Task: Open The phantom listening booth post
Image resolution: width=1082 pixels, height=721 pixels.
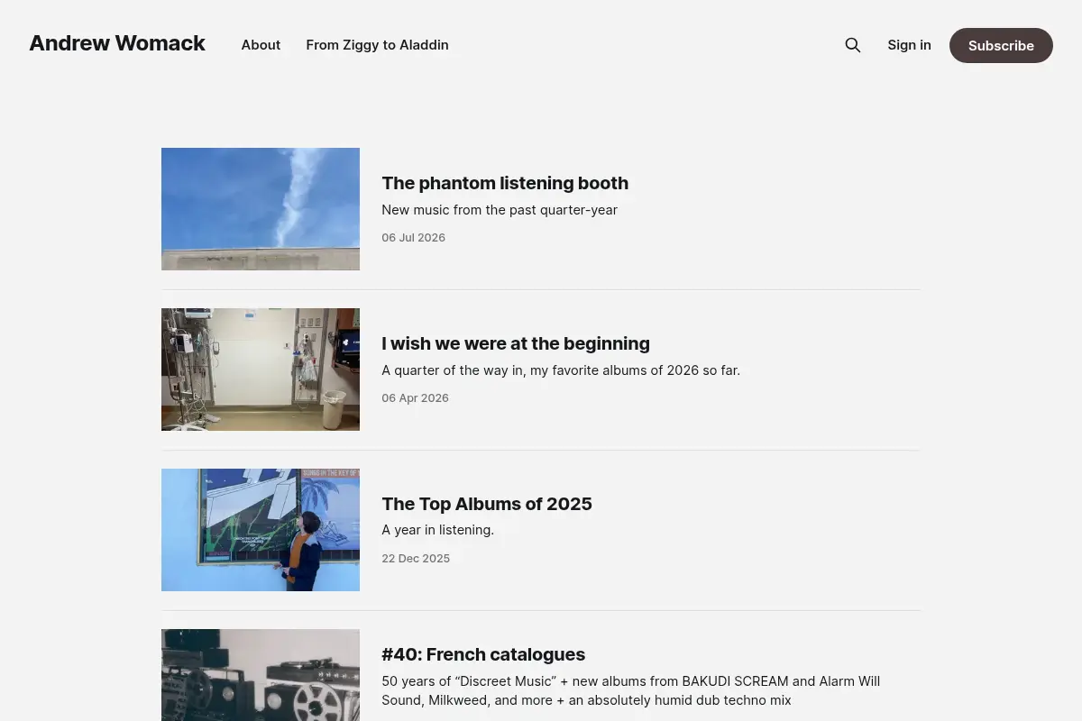Action: (x=505, y=183)
